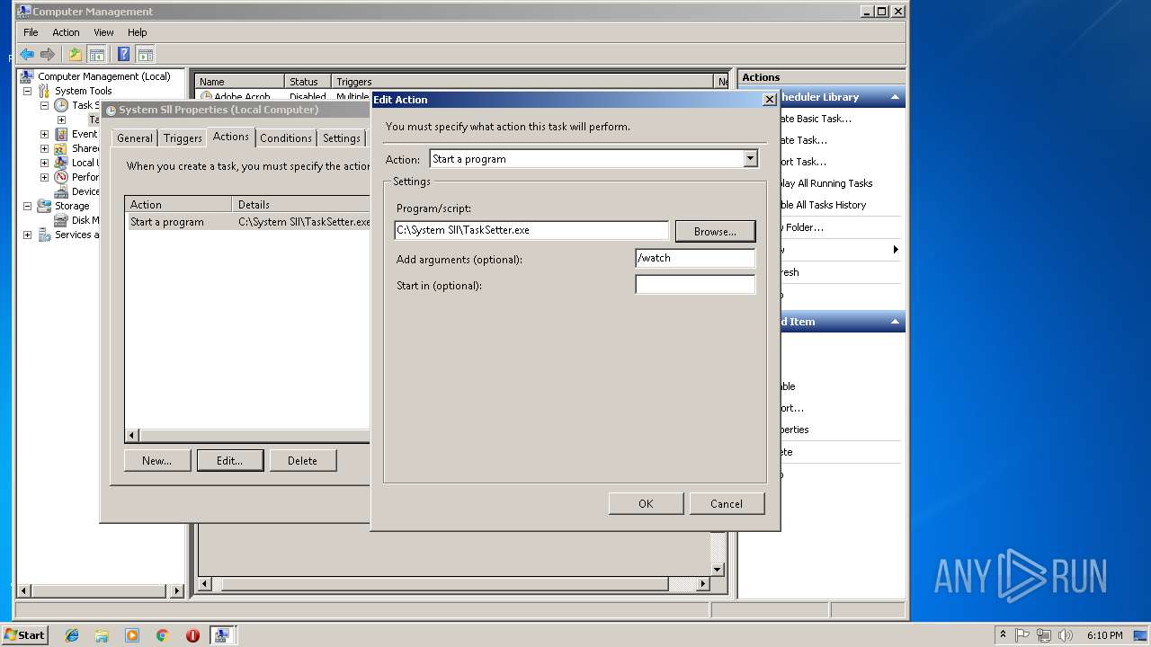Open the Help toolbar icon
The image size is (1151, 647).
pyautogui.click(x=123, y=55)
